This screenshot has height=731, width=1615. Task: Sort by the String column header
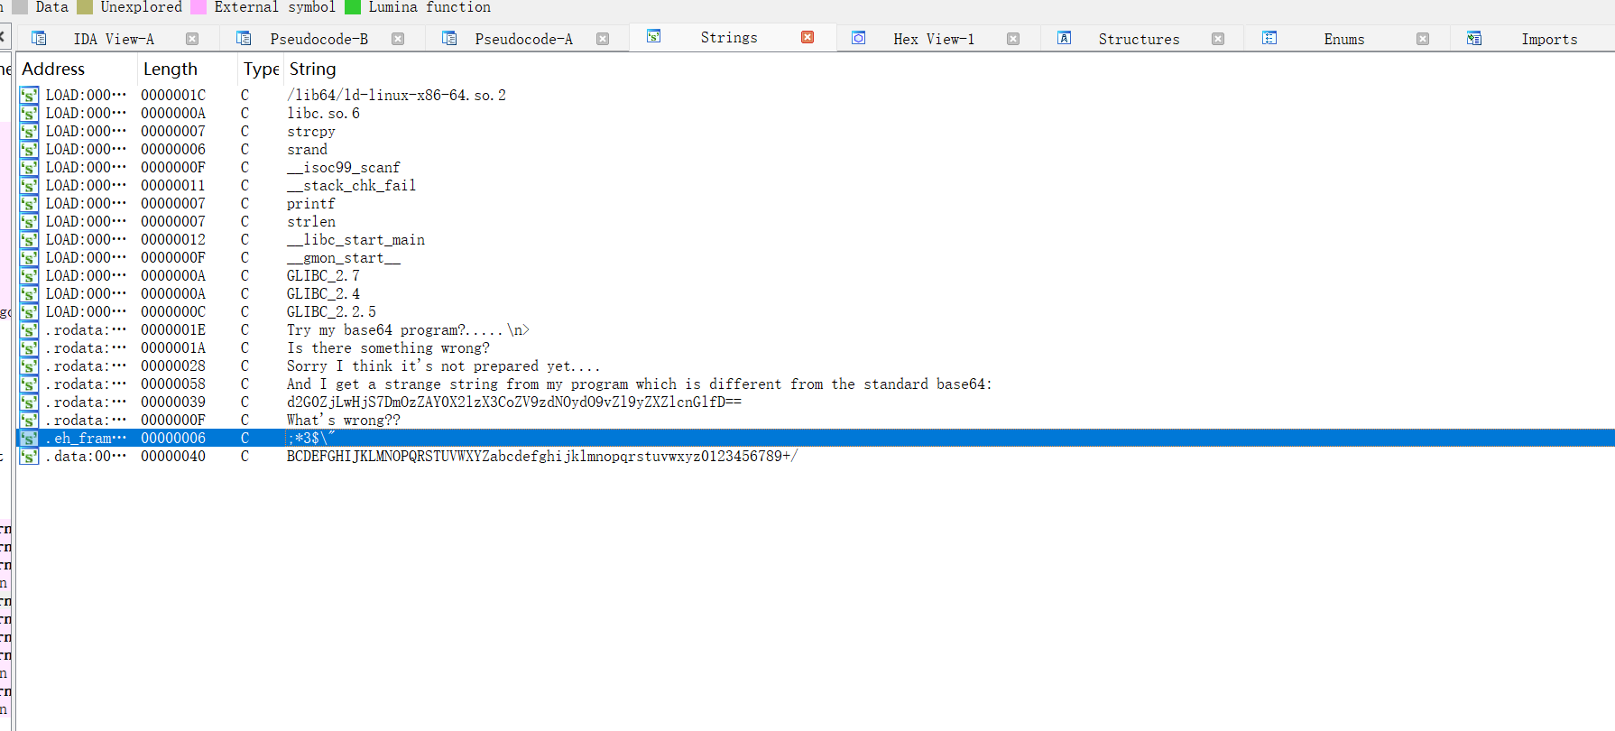[x=312, y=69]
